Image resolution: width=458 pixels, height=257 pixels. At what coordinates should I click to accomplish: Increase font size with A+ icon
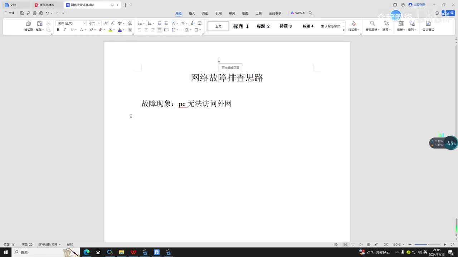point(106,23)
